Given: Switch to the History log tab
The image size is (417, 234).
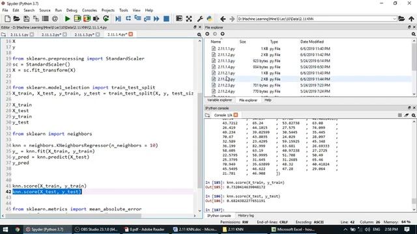Looking at the screenshot, I should (x=246, y=215).
